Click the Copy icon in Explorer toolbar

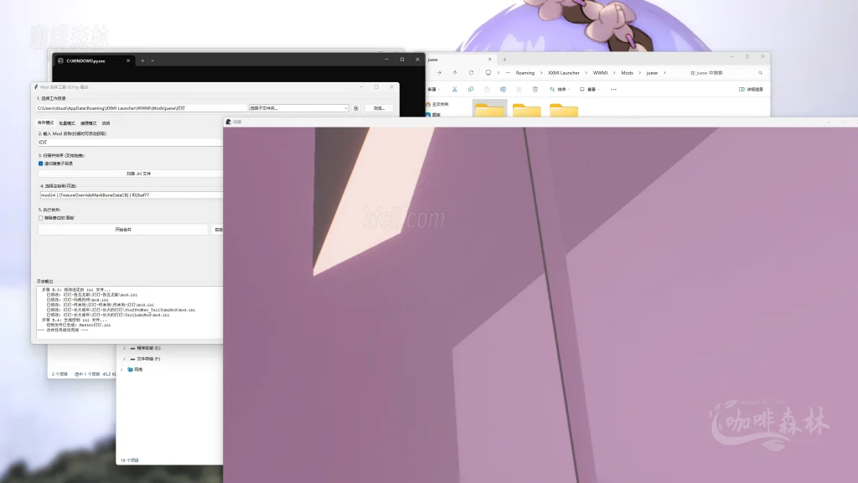471,89
